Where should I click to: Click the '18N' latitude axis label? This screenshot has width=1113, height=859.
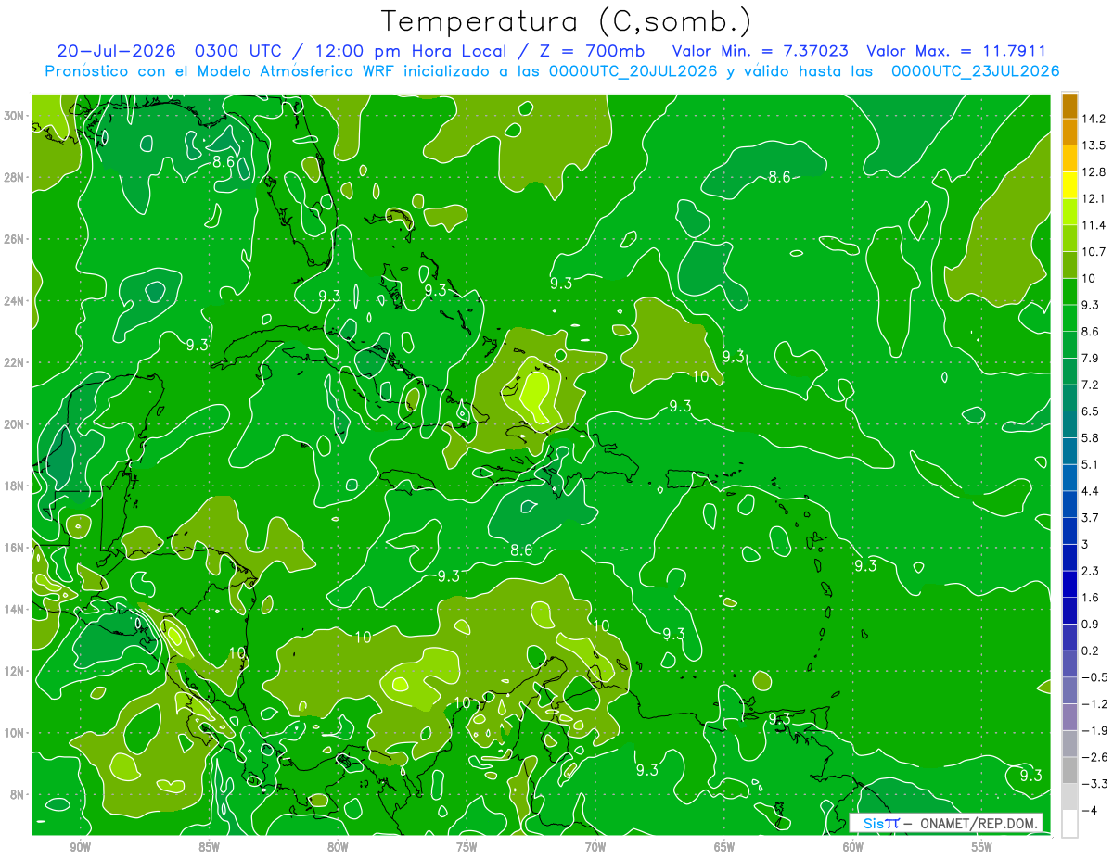point(15,486)
